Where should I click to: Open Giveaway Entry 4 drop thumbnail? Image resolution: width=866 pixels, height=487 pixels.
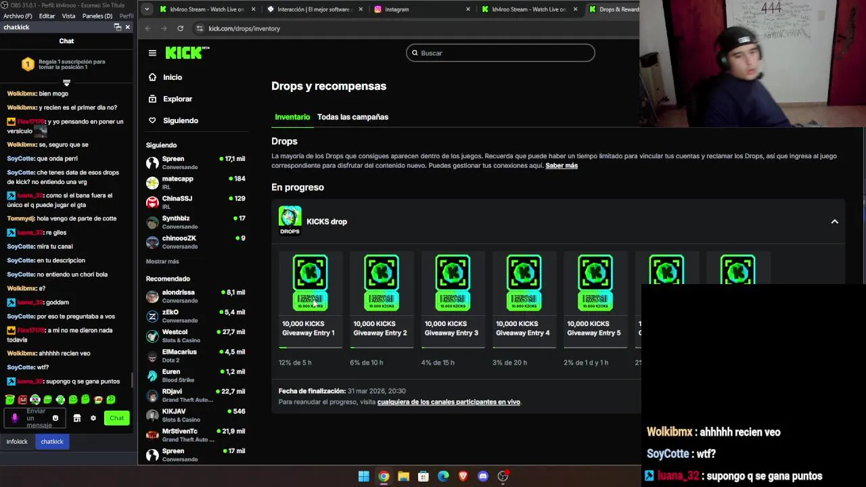(x=524, y=283)
